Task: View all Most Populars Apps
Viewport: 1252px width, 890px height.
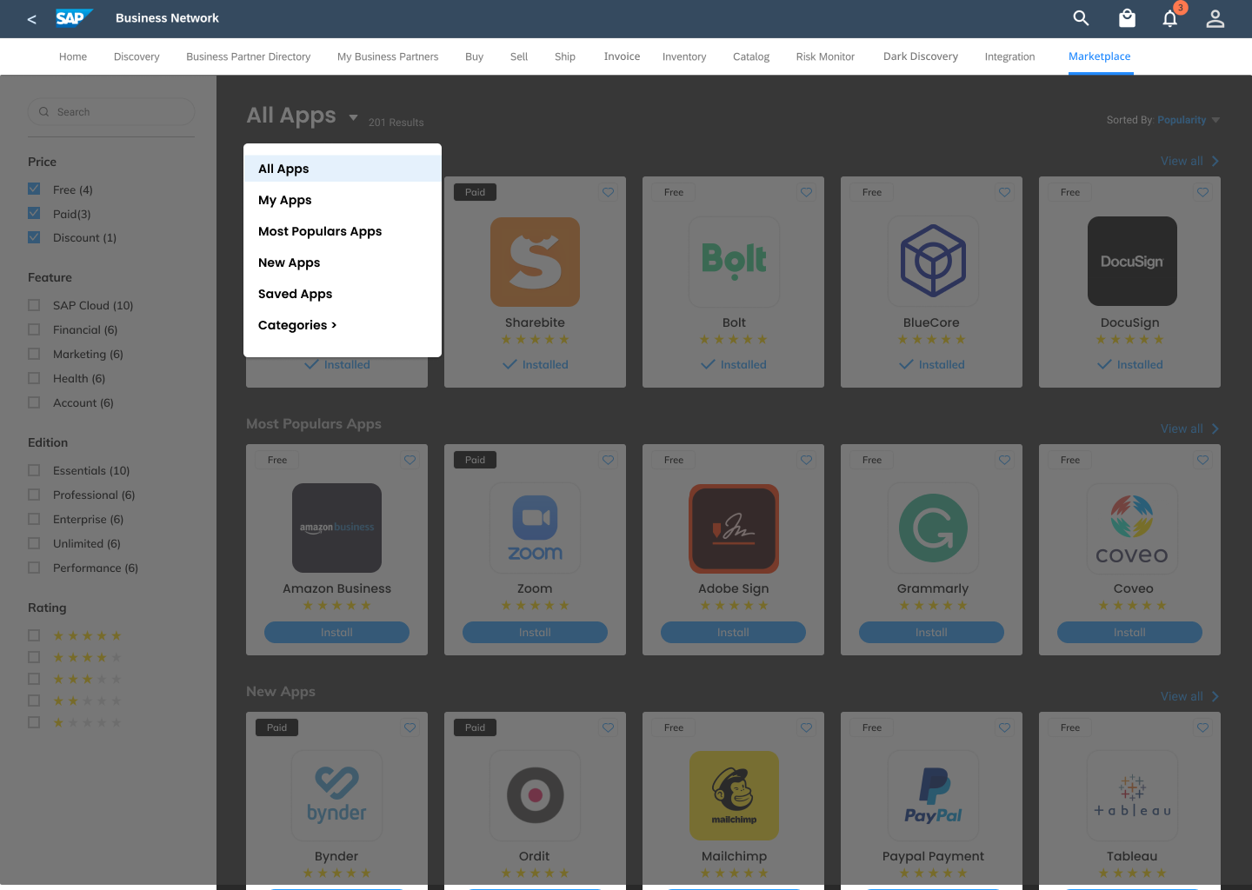Action: [1189, 428]
